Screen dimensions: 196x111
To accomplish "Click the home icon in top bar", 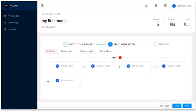I will tap(146, 6).
